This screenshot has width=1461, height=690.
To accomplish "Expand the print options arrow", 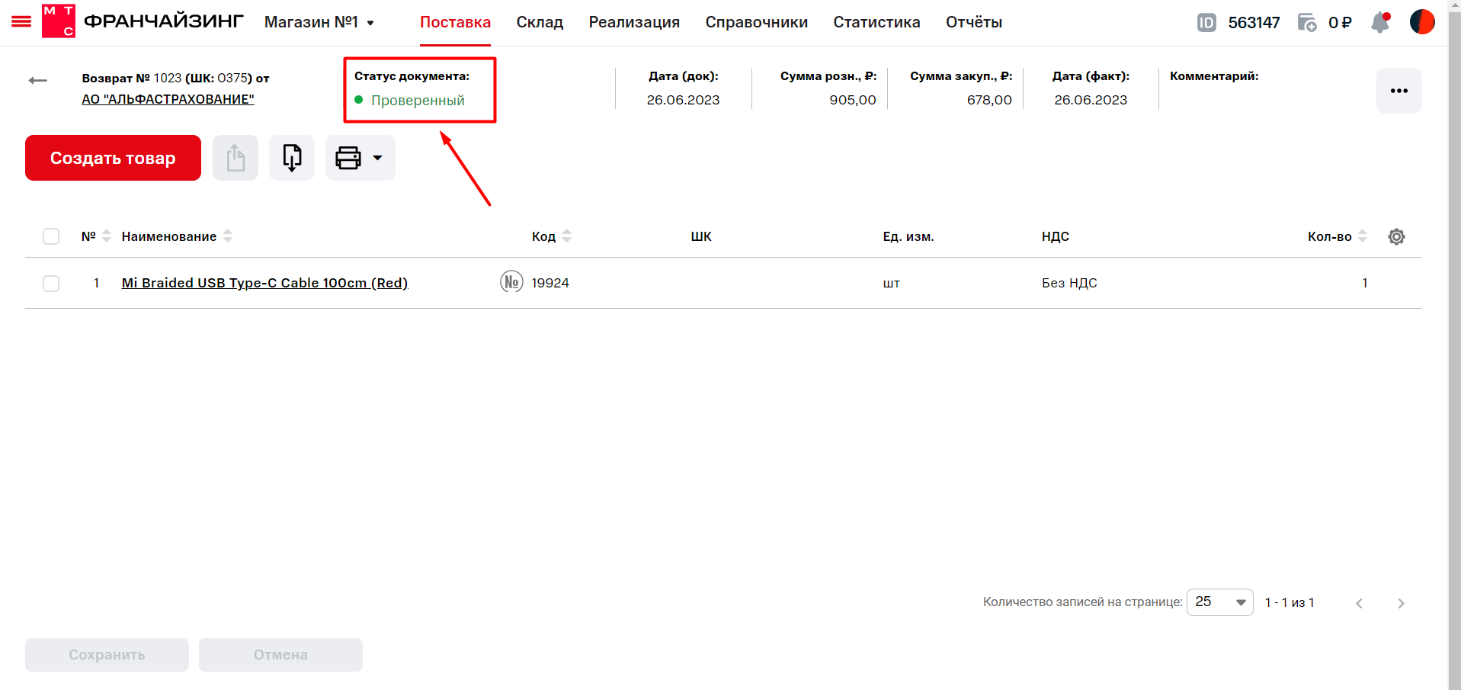I will pos(377,158).
